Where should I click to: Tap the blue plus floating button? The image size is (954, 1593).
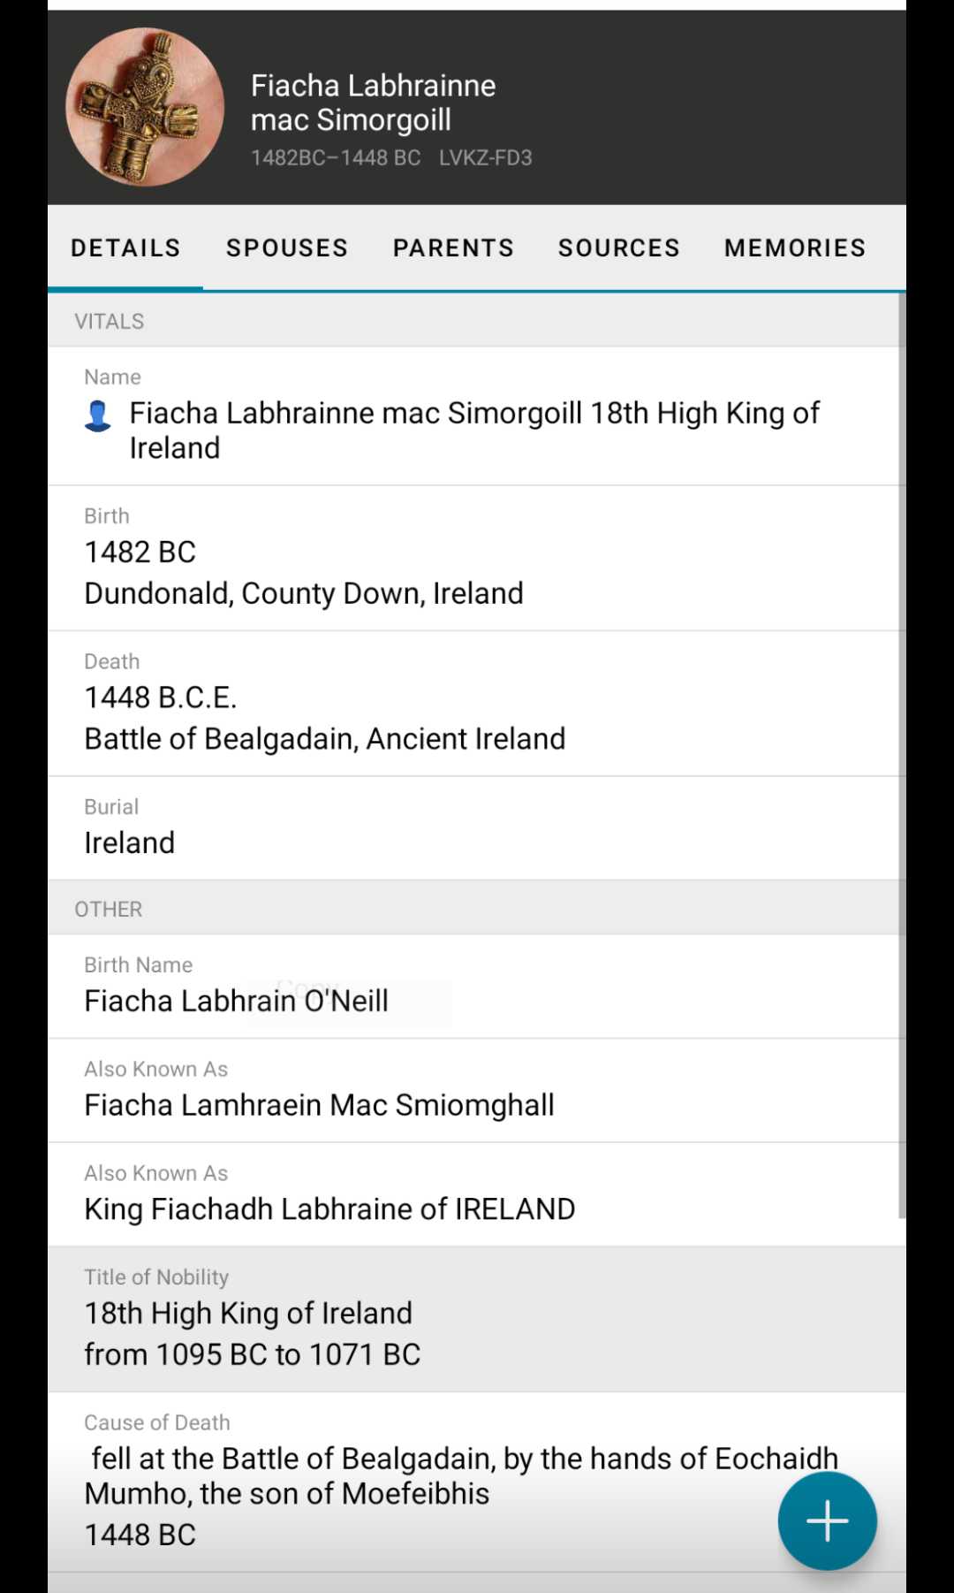pyautogui.click(x=827, y=1521)
